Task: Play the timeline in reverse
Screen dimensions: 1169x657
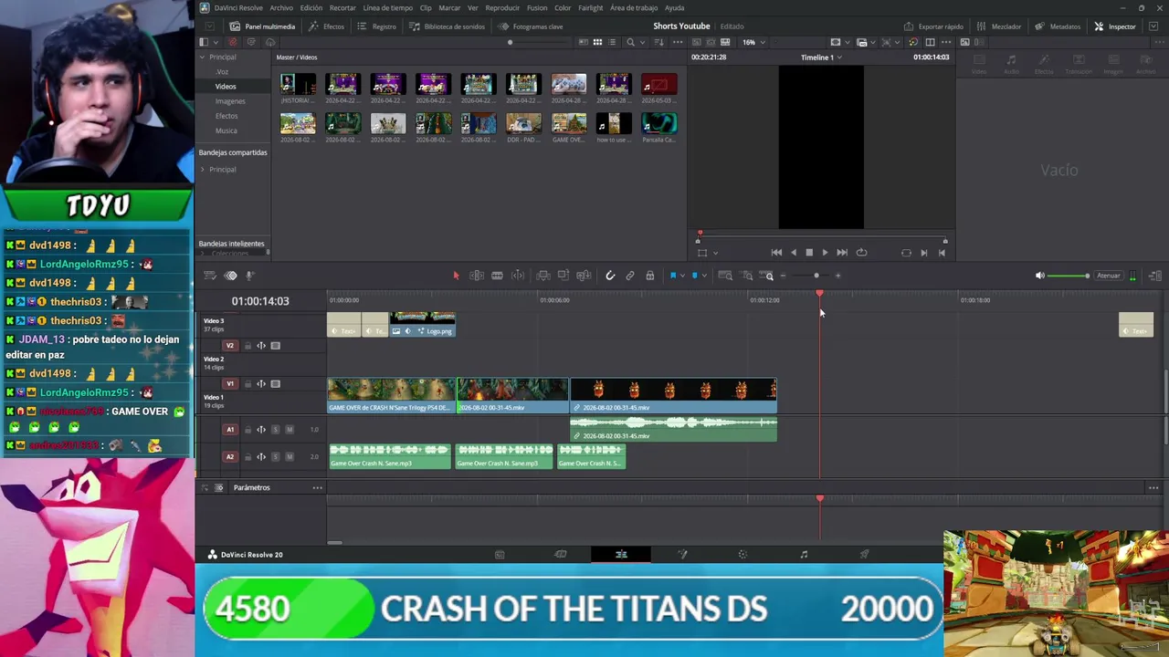Action: (x=793, y=253)
